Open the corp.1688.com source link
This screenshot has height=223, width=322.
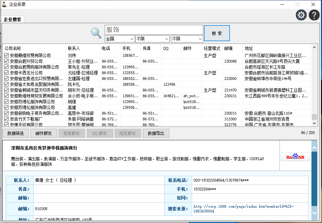click(243, 209)
